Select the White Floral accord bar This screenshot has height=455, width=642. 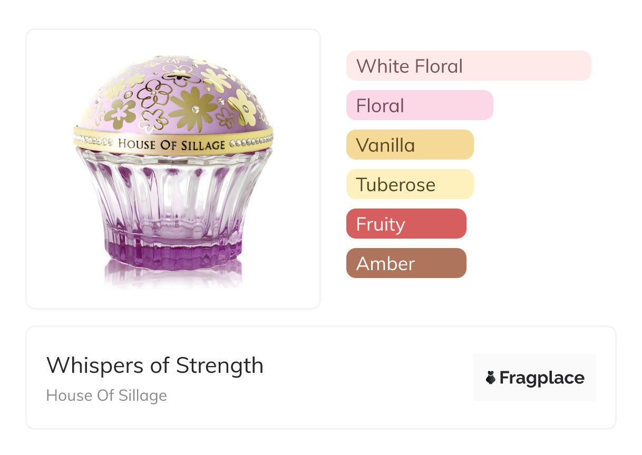pos(468,66)
